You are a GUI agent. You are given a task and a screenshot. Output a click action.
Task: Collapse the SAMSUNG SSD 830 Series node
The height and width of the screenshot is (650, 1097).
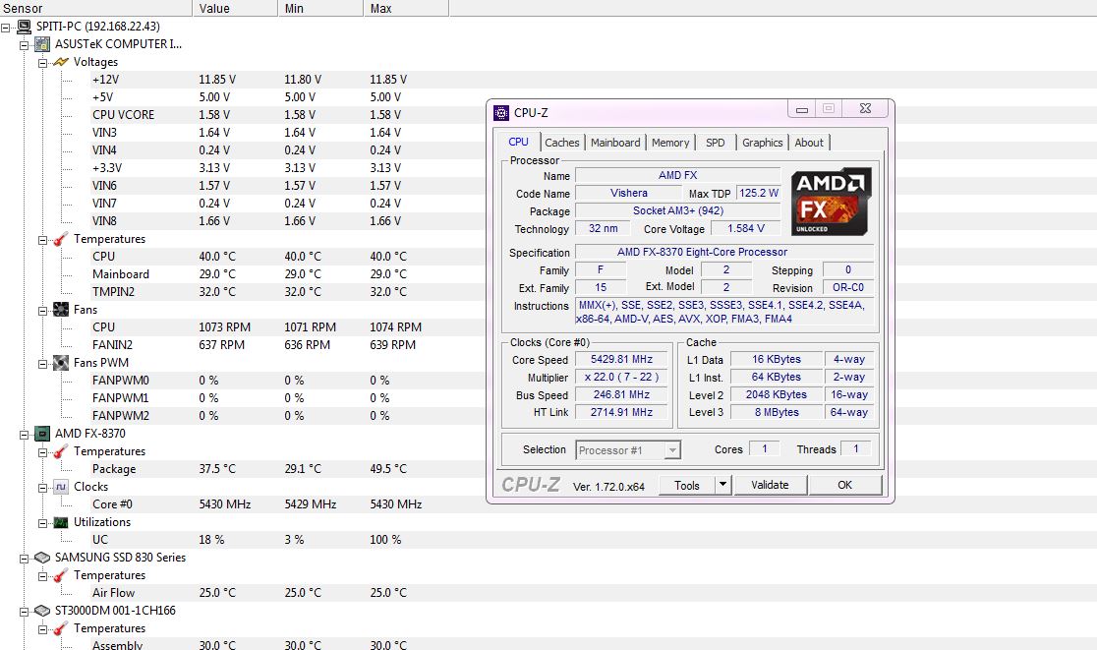point(24,559)
